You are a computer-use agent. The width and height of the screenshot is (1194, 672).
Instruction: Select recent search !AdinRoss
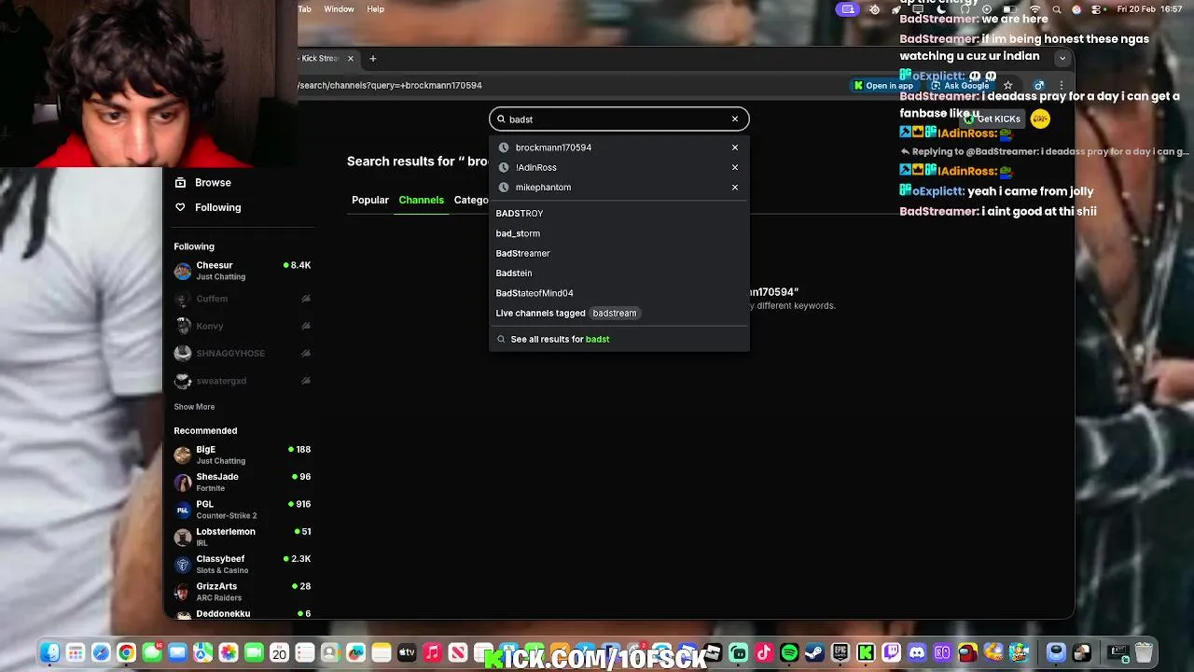coord(619,167)
